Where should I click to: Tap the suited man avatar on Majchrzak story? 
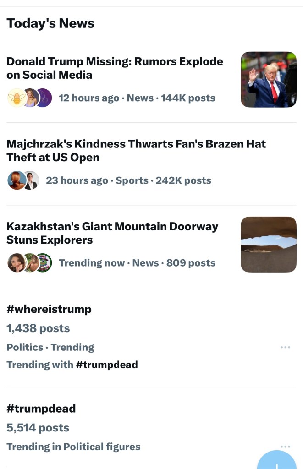click(x=31, y=180)
